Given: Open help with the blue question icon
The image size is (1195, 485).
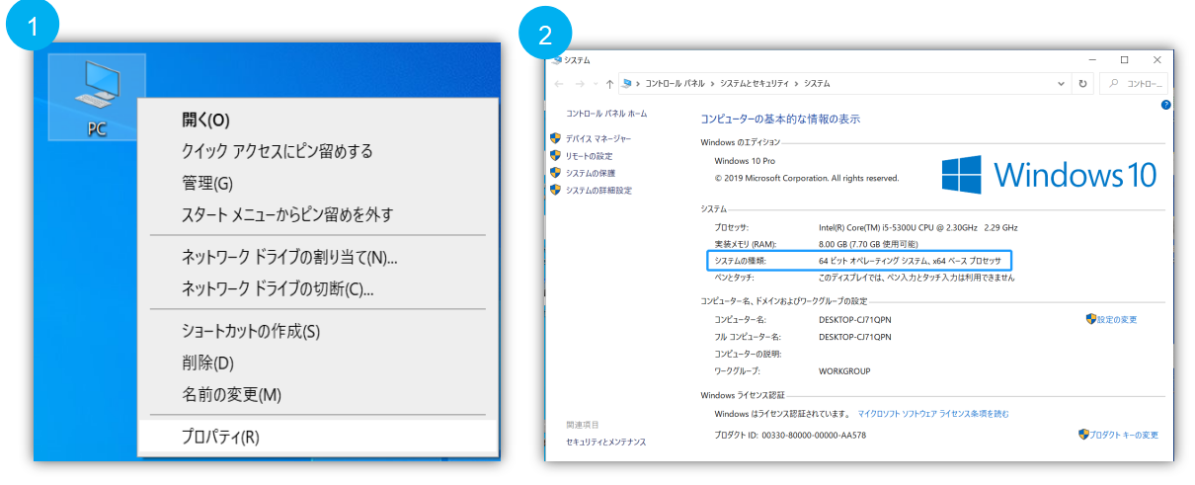Looking at the screenshot, I should coord(1166,104).
